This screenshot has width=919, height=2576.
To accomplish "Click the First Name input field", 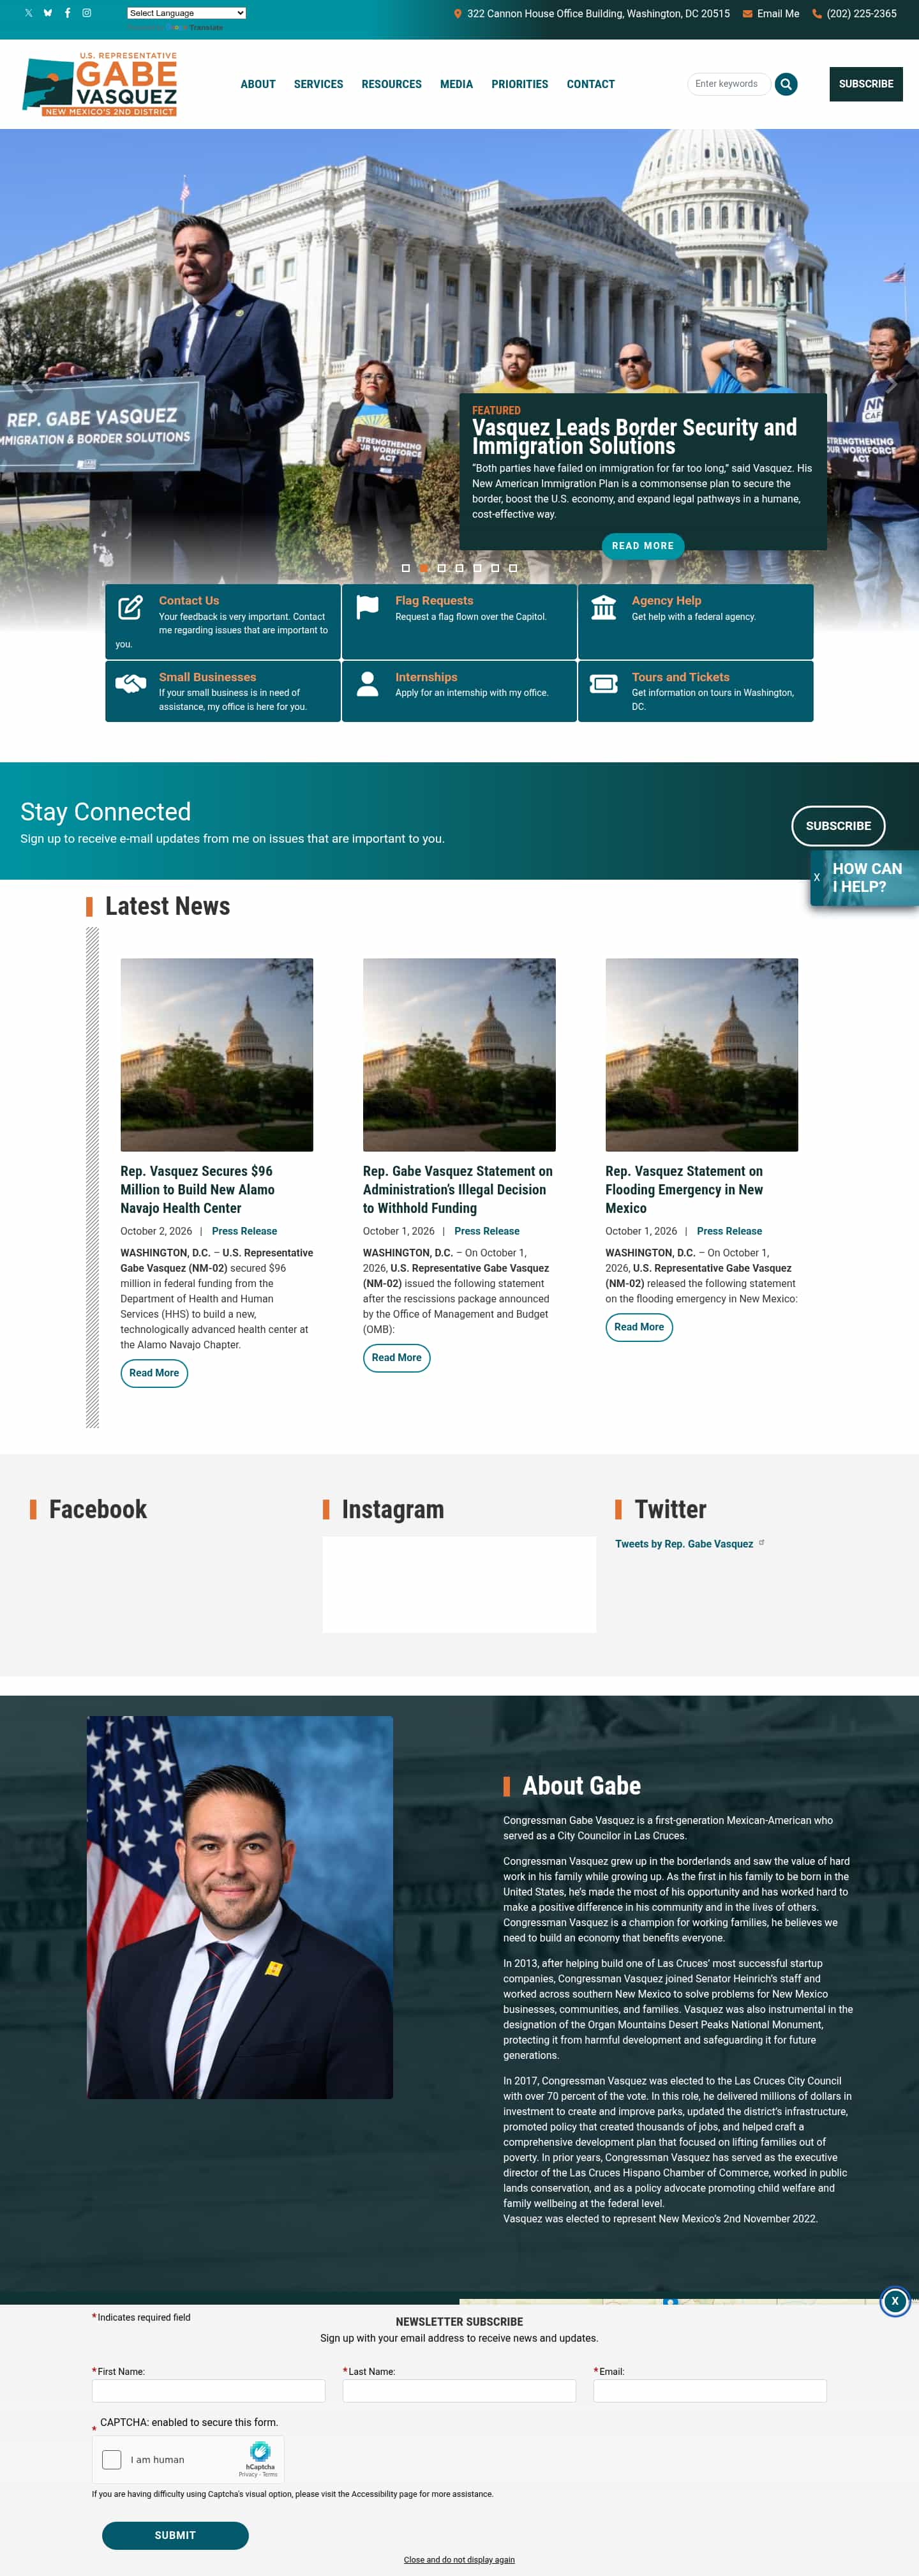I will click(208, 2390).
